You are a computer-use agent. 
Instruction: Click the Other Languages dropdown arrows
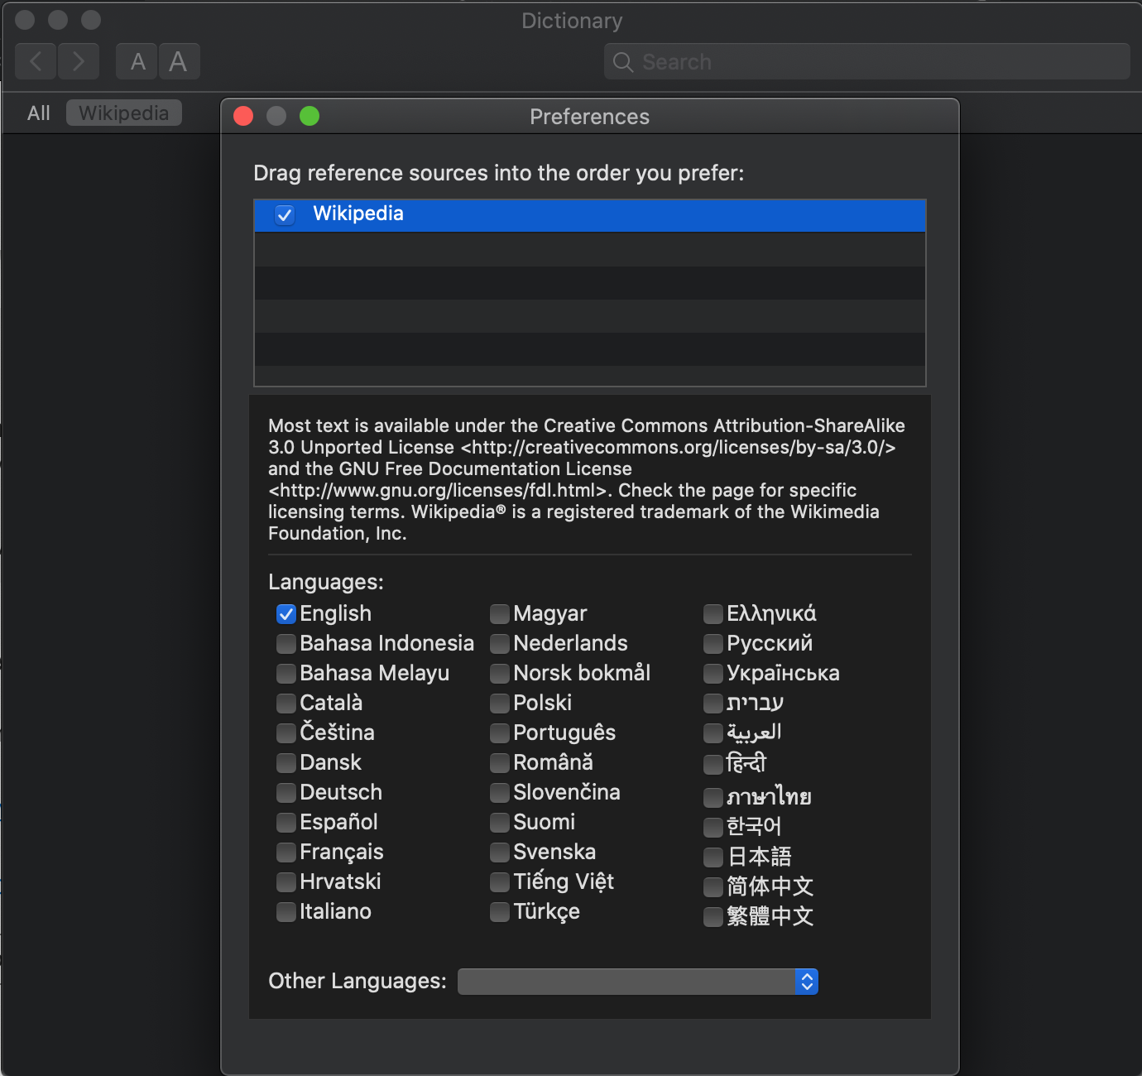(807, 982)
